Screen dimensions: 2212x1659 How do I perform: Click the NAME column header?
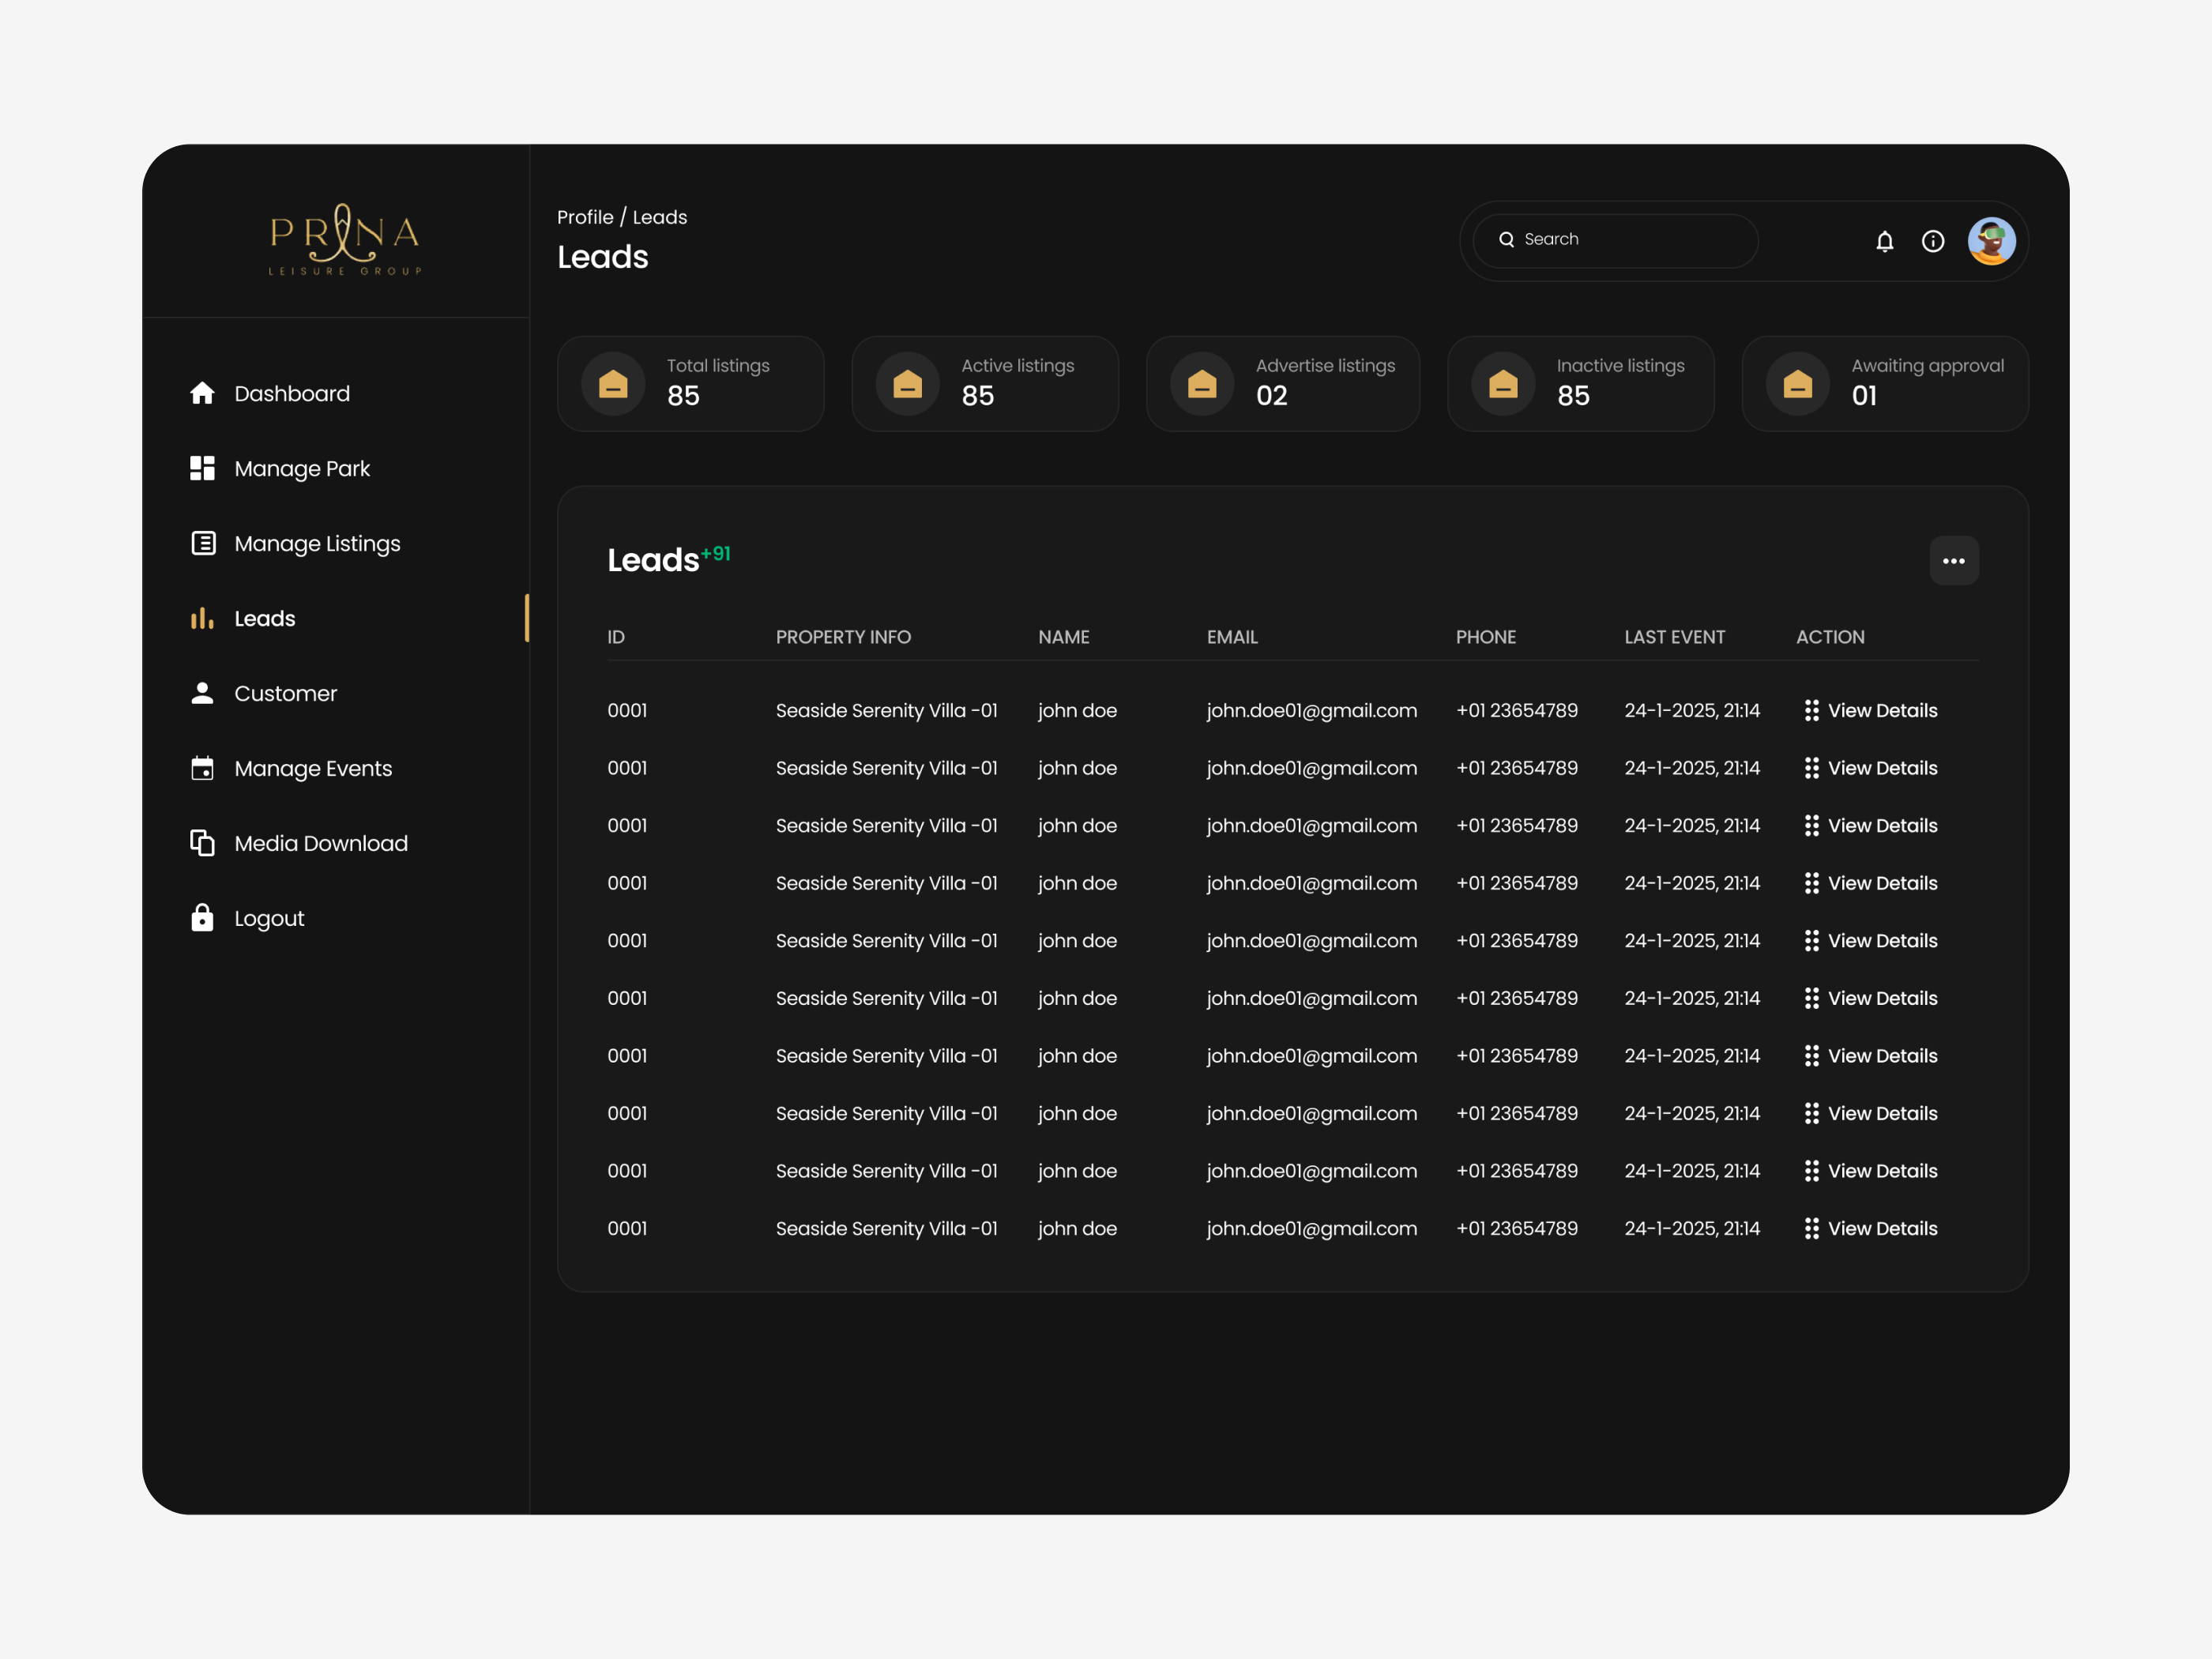[x=1064, y=637]
